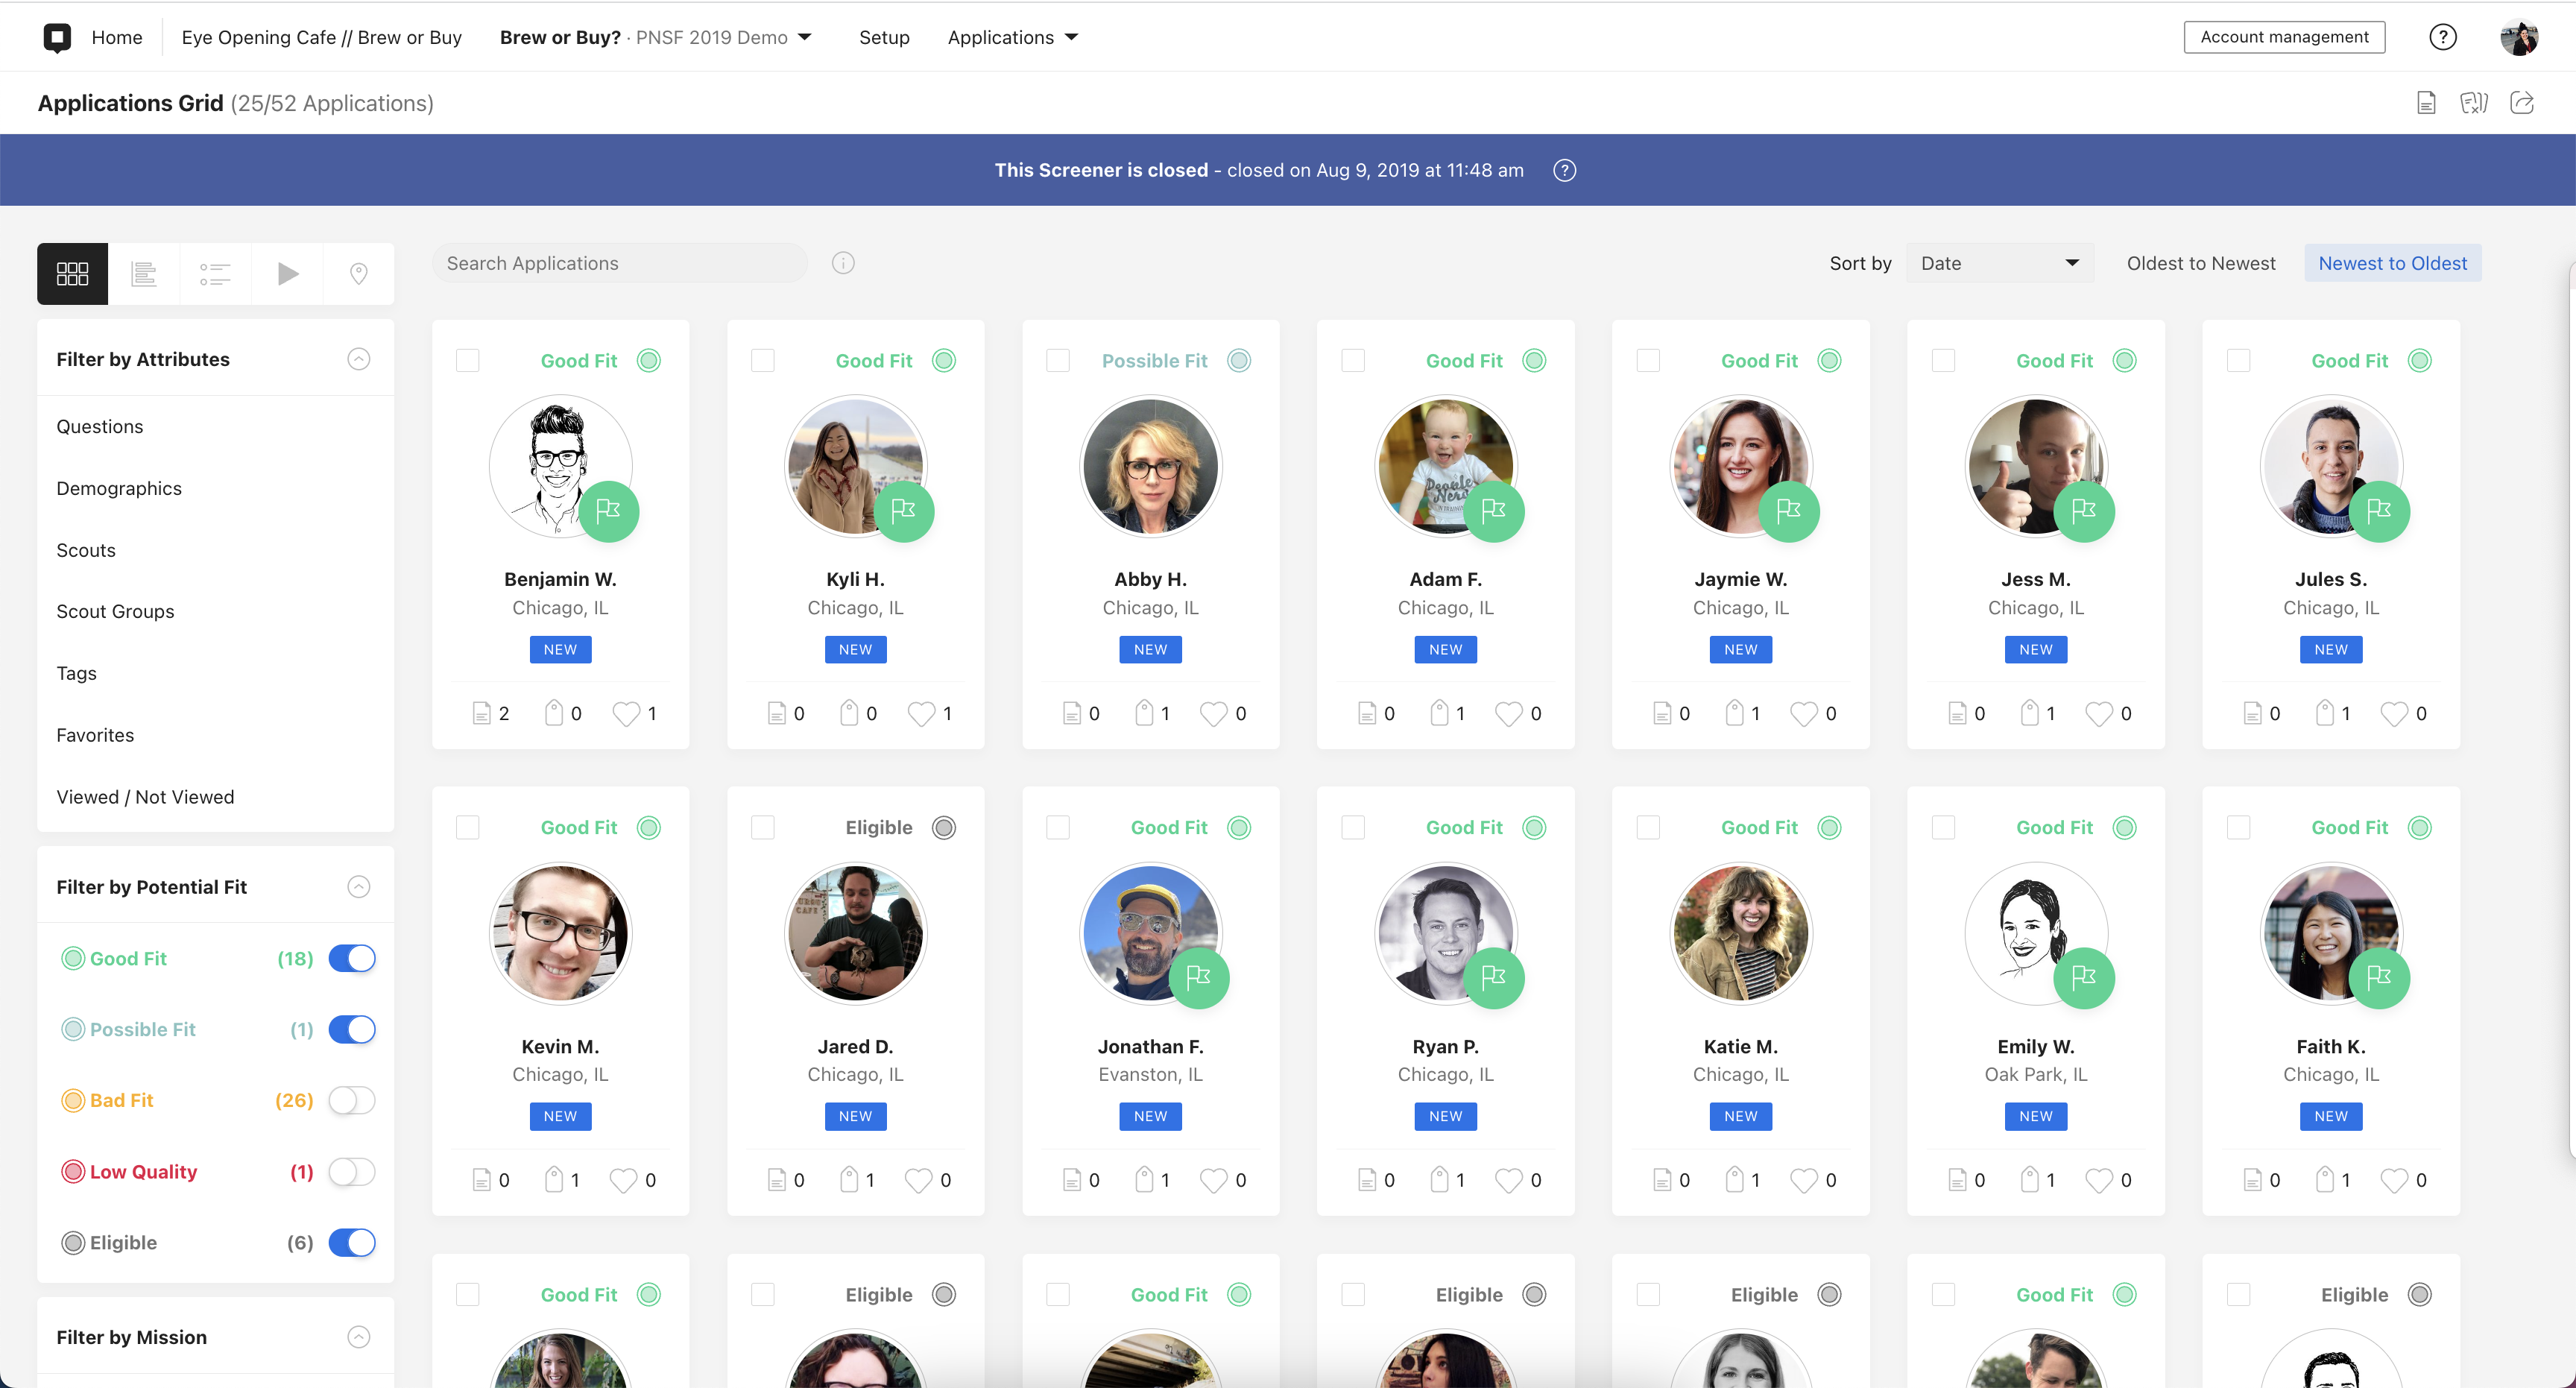Open the export/share icon top right
Viewport: 2576px width, 1388px height.
coord(2522,102)
